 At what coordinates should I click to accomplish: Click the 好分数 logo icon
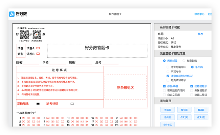12,14
